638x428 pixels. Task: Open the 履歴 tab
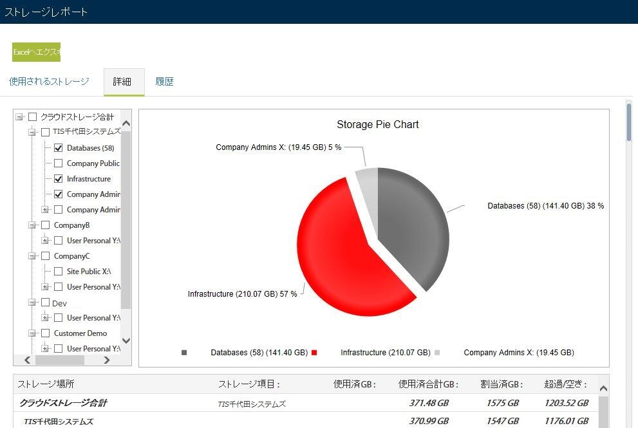[x=164, y=81]
